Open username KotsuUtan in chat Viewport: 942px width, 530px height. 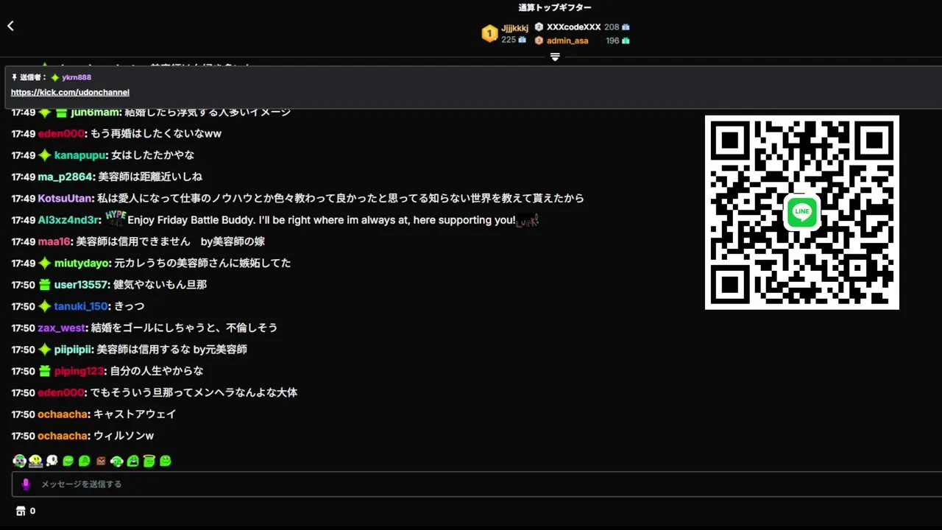pyautogui.click(x=65, y=199)
